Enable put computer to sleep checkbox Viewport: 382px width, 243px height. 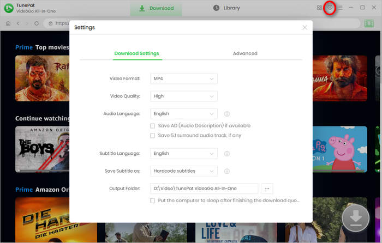tap(152, 201)
